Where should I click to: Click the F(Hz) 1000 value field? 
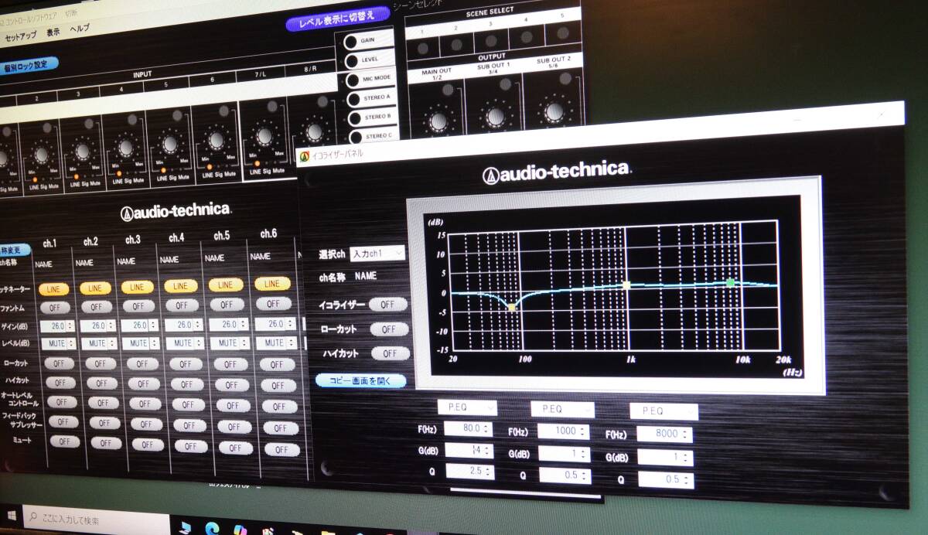point(558,431)
